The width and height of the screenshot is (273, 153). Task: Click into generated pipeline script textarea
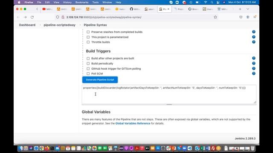point(169,94)
